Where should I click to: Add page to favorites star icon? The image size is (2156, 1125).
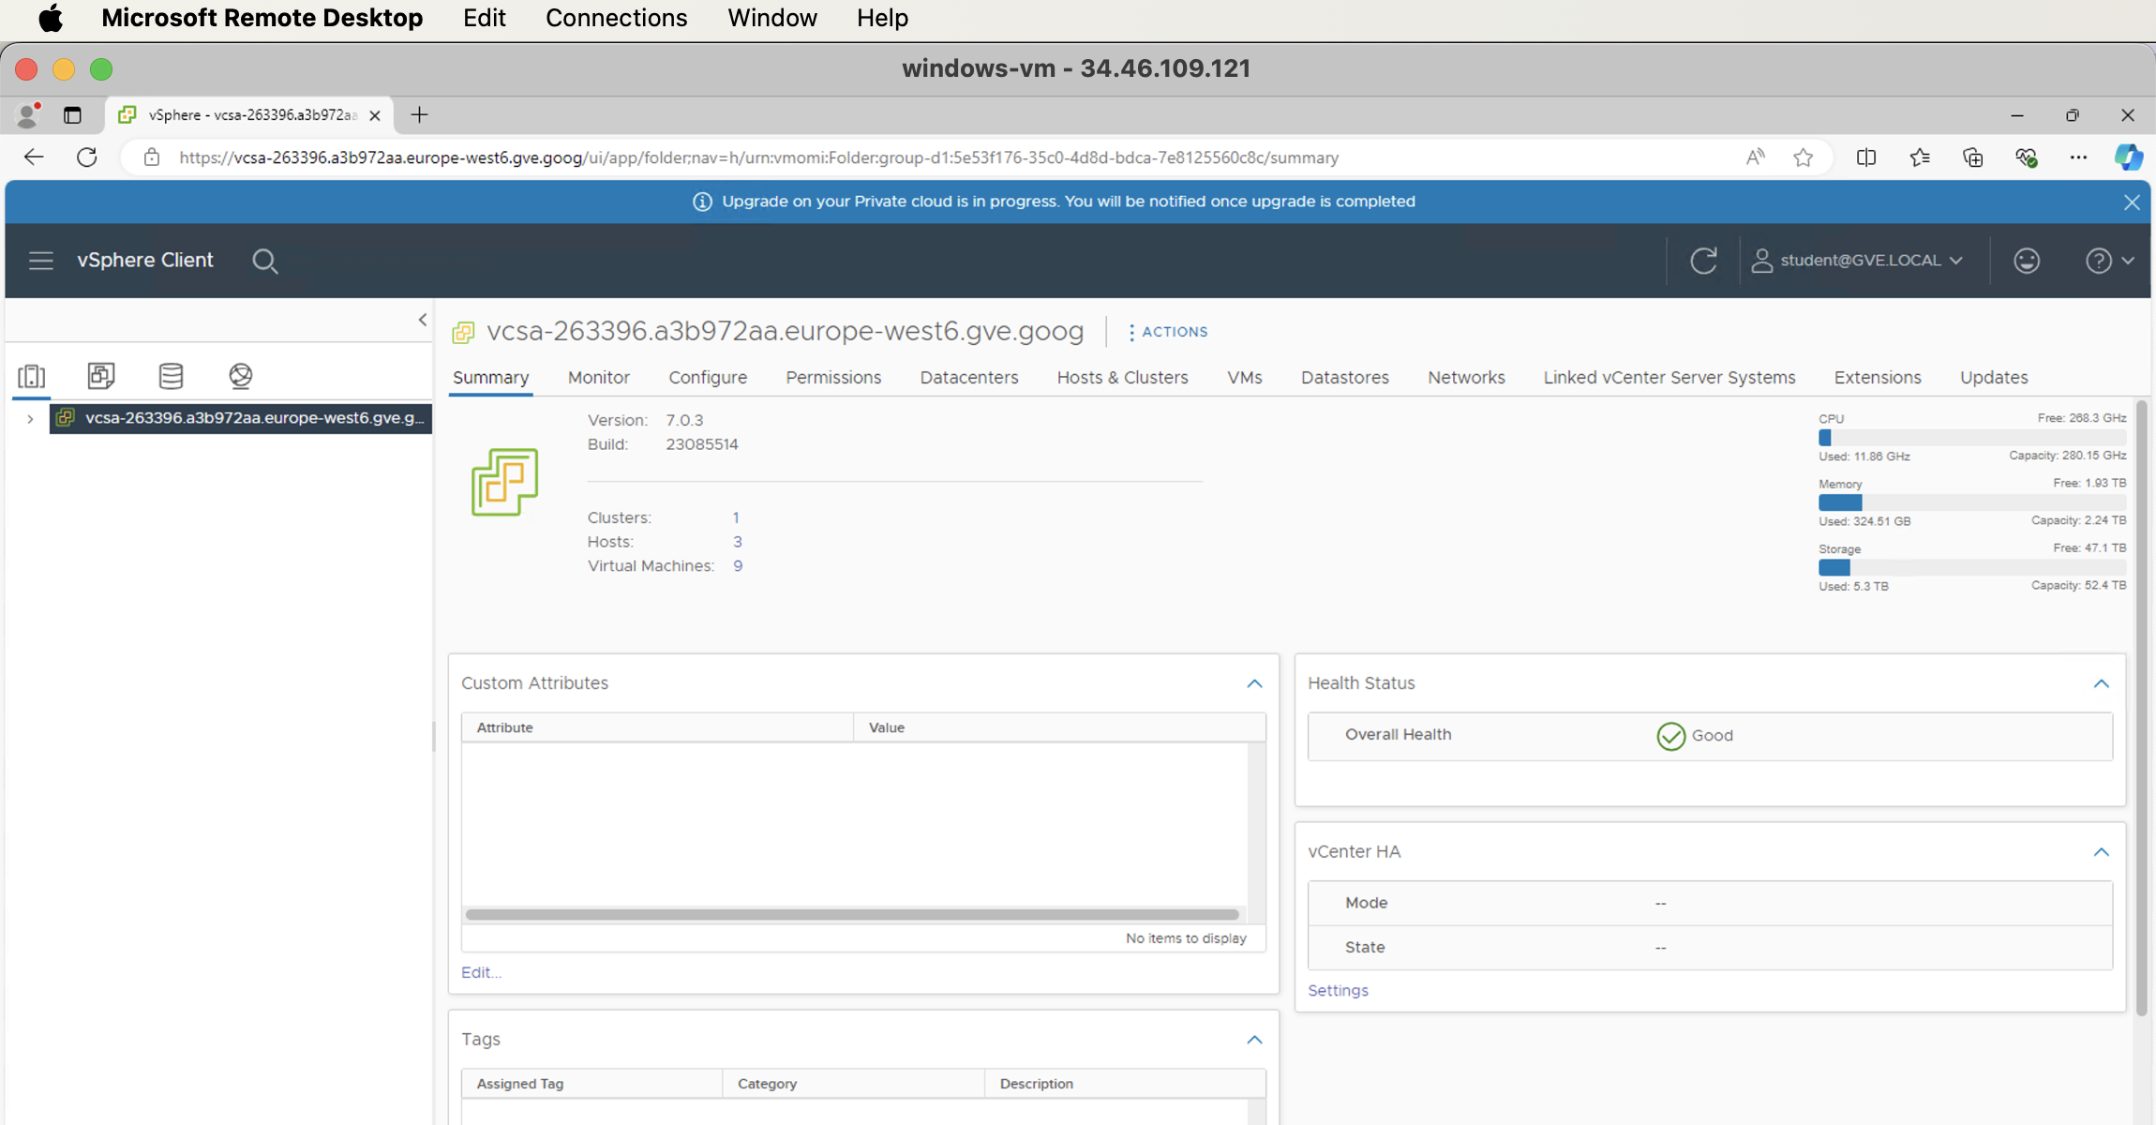pyautogui.click(x=1803, y=157)
